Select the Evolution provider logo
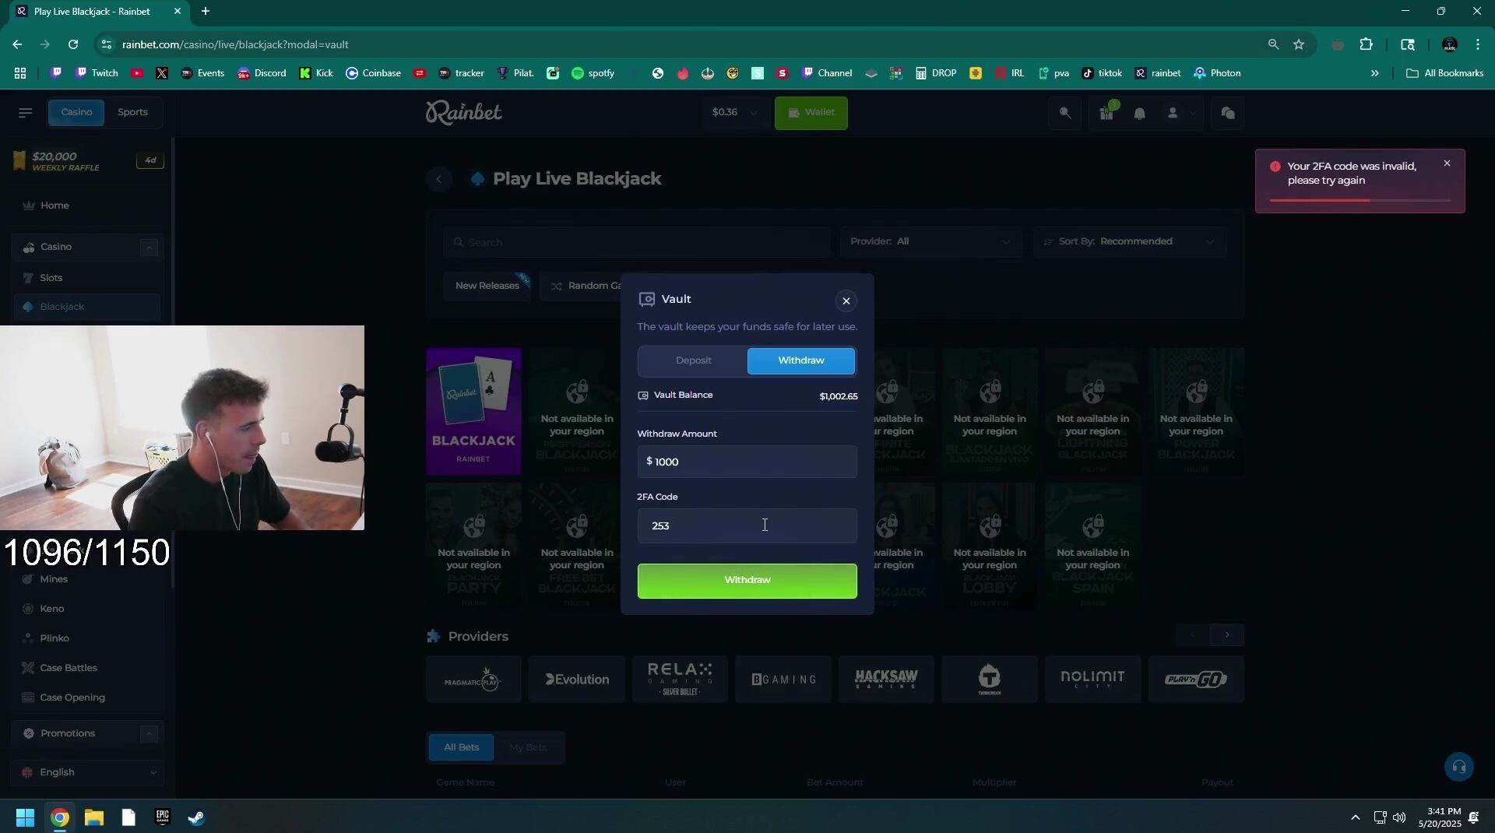 click(577, 680)
